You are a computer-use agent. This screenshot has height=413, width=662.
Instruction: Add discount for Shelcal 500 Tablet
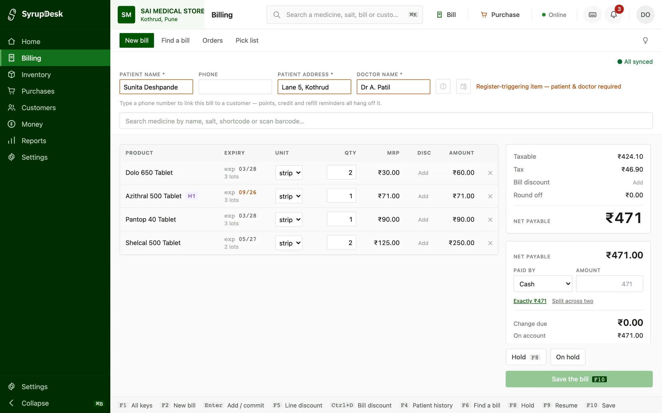423,243
